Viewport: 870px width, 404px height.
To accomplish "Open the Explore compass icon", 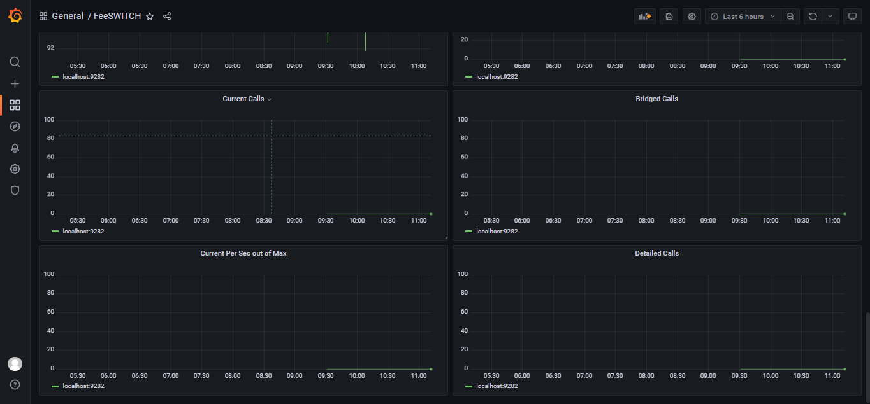I will 15,126.
